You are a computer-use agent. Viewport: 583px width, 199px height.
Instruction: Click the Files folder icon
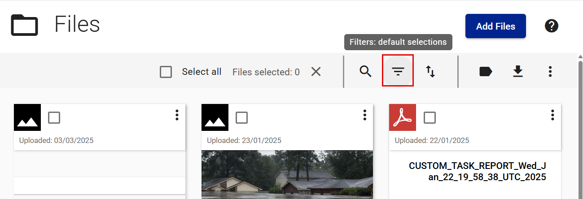(24, 25)
